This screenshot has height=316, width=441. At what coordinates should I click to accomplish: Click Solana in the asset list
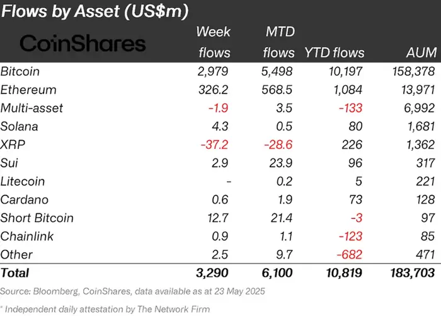pos(20,126)
